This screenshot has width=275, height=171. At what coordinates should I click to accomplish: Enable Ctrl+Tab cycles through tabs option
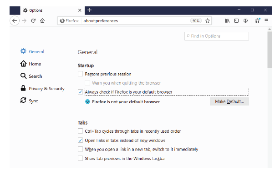click(80, 131)
